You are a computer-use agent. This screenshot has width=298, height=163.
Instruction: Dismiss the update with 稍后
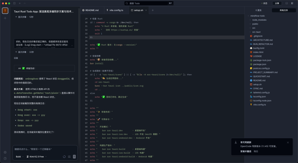[257, 151]
